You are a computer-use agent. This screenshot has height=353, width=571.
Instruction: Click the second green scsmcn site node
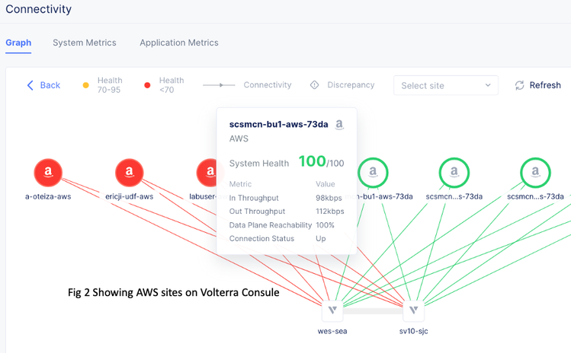point(454,173)
